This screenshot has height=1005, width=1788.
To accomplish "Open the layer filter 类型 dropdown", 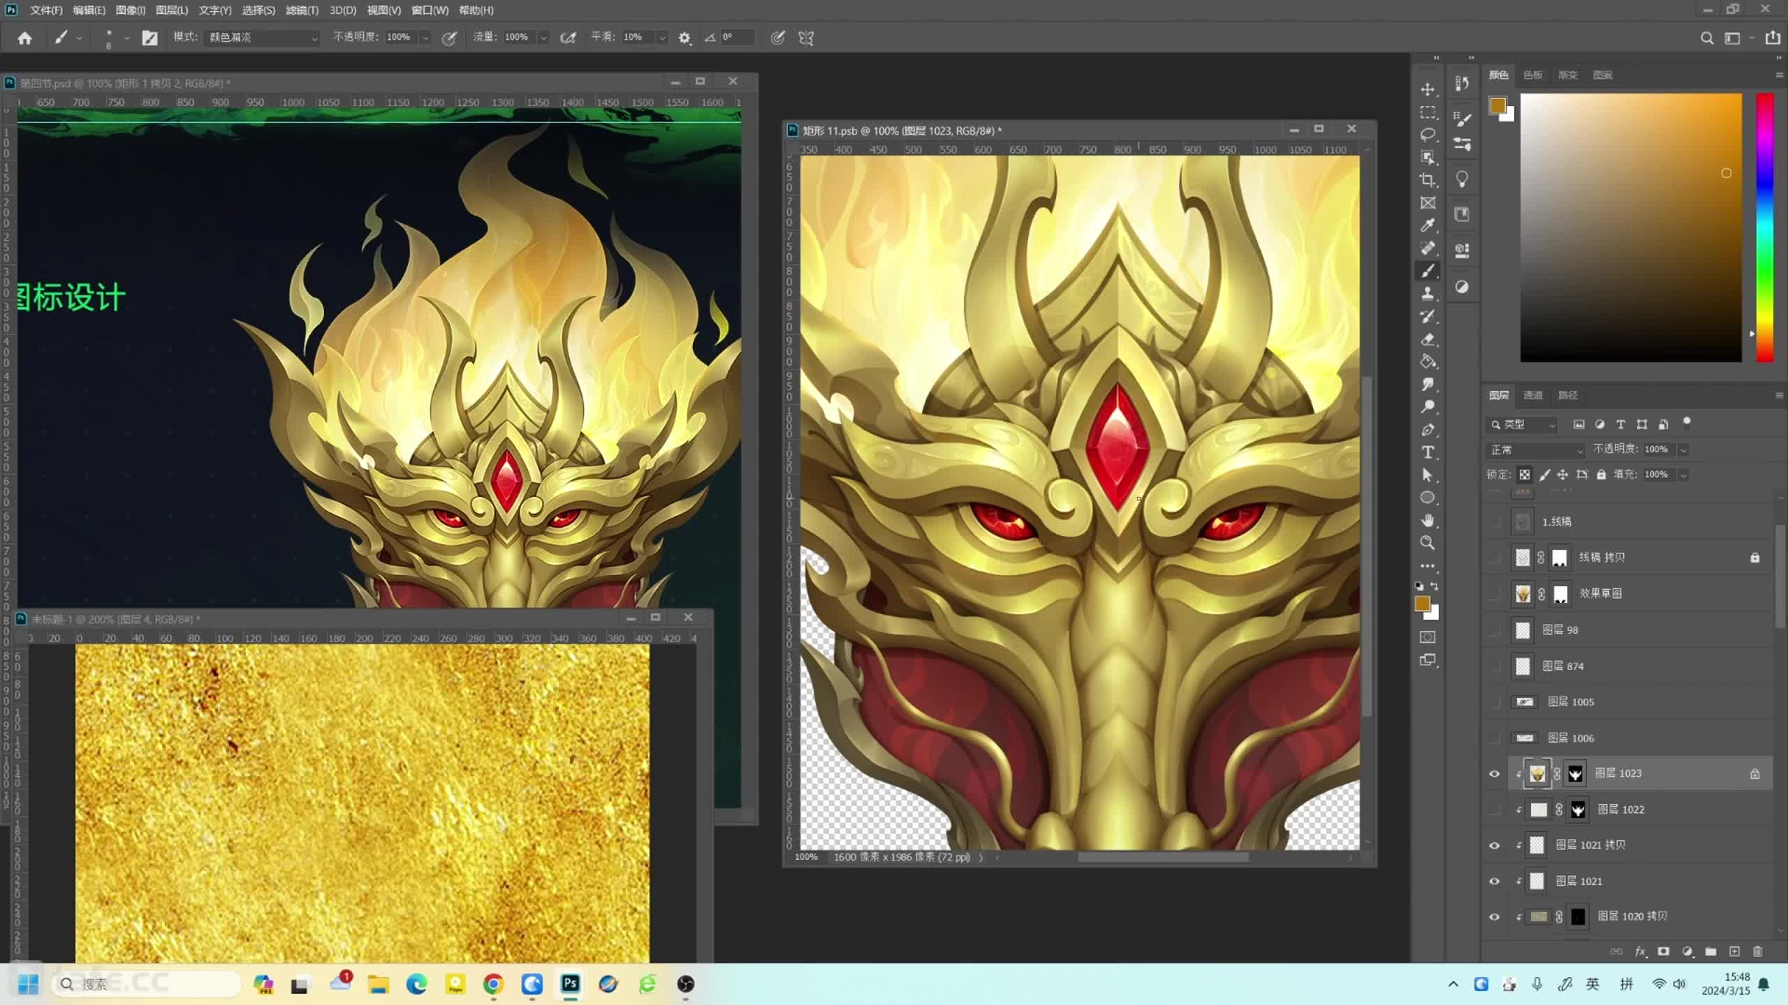I will (1522, 424).
